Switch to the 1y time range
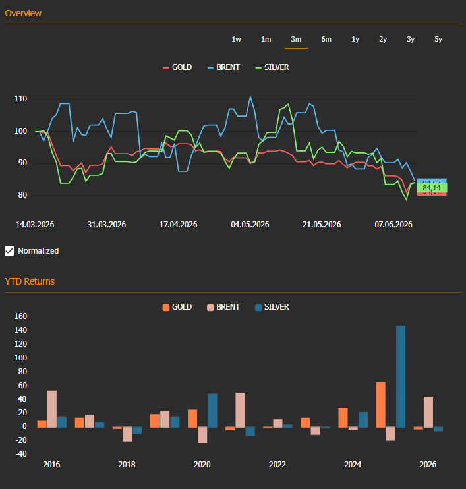Screen dimensions: 466x489 point(355,39)
